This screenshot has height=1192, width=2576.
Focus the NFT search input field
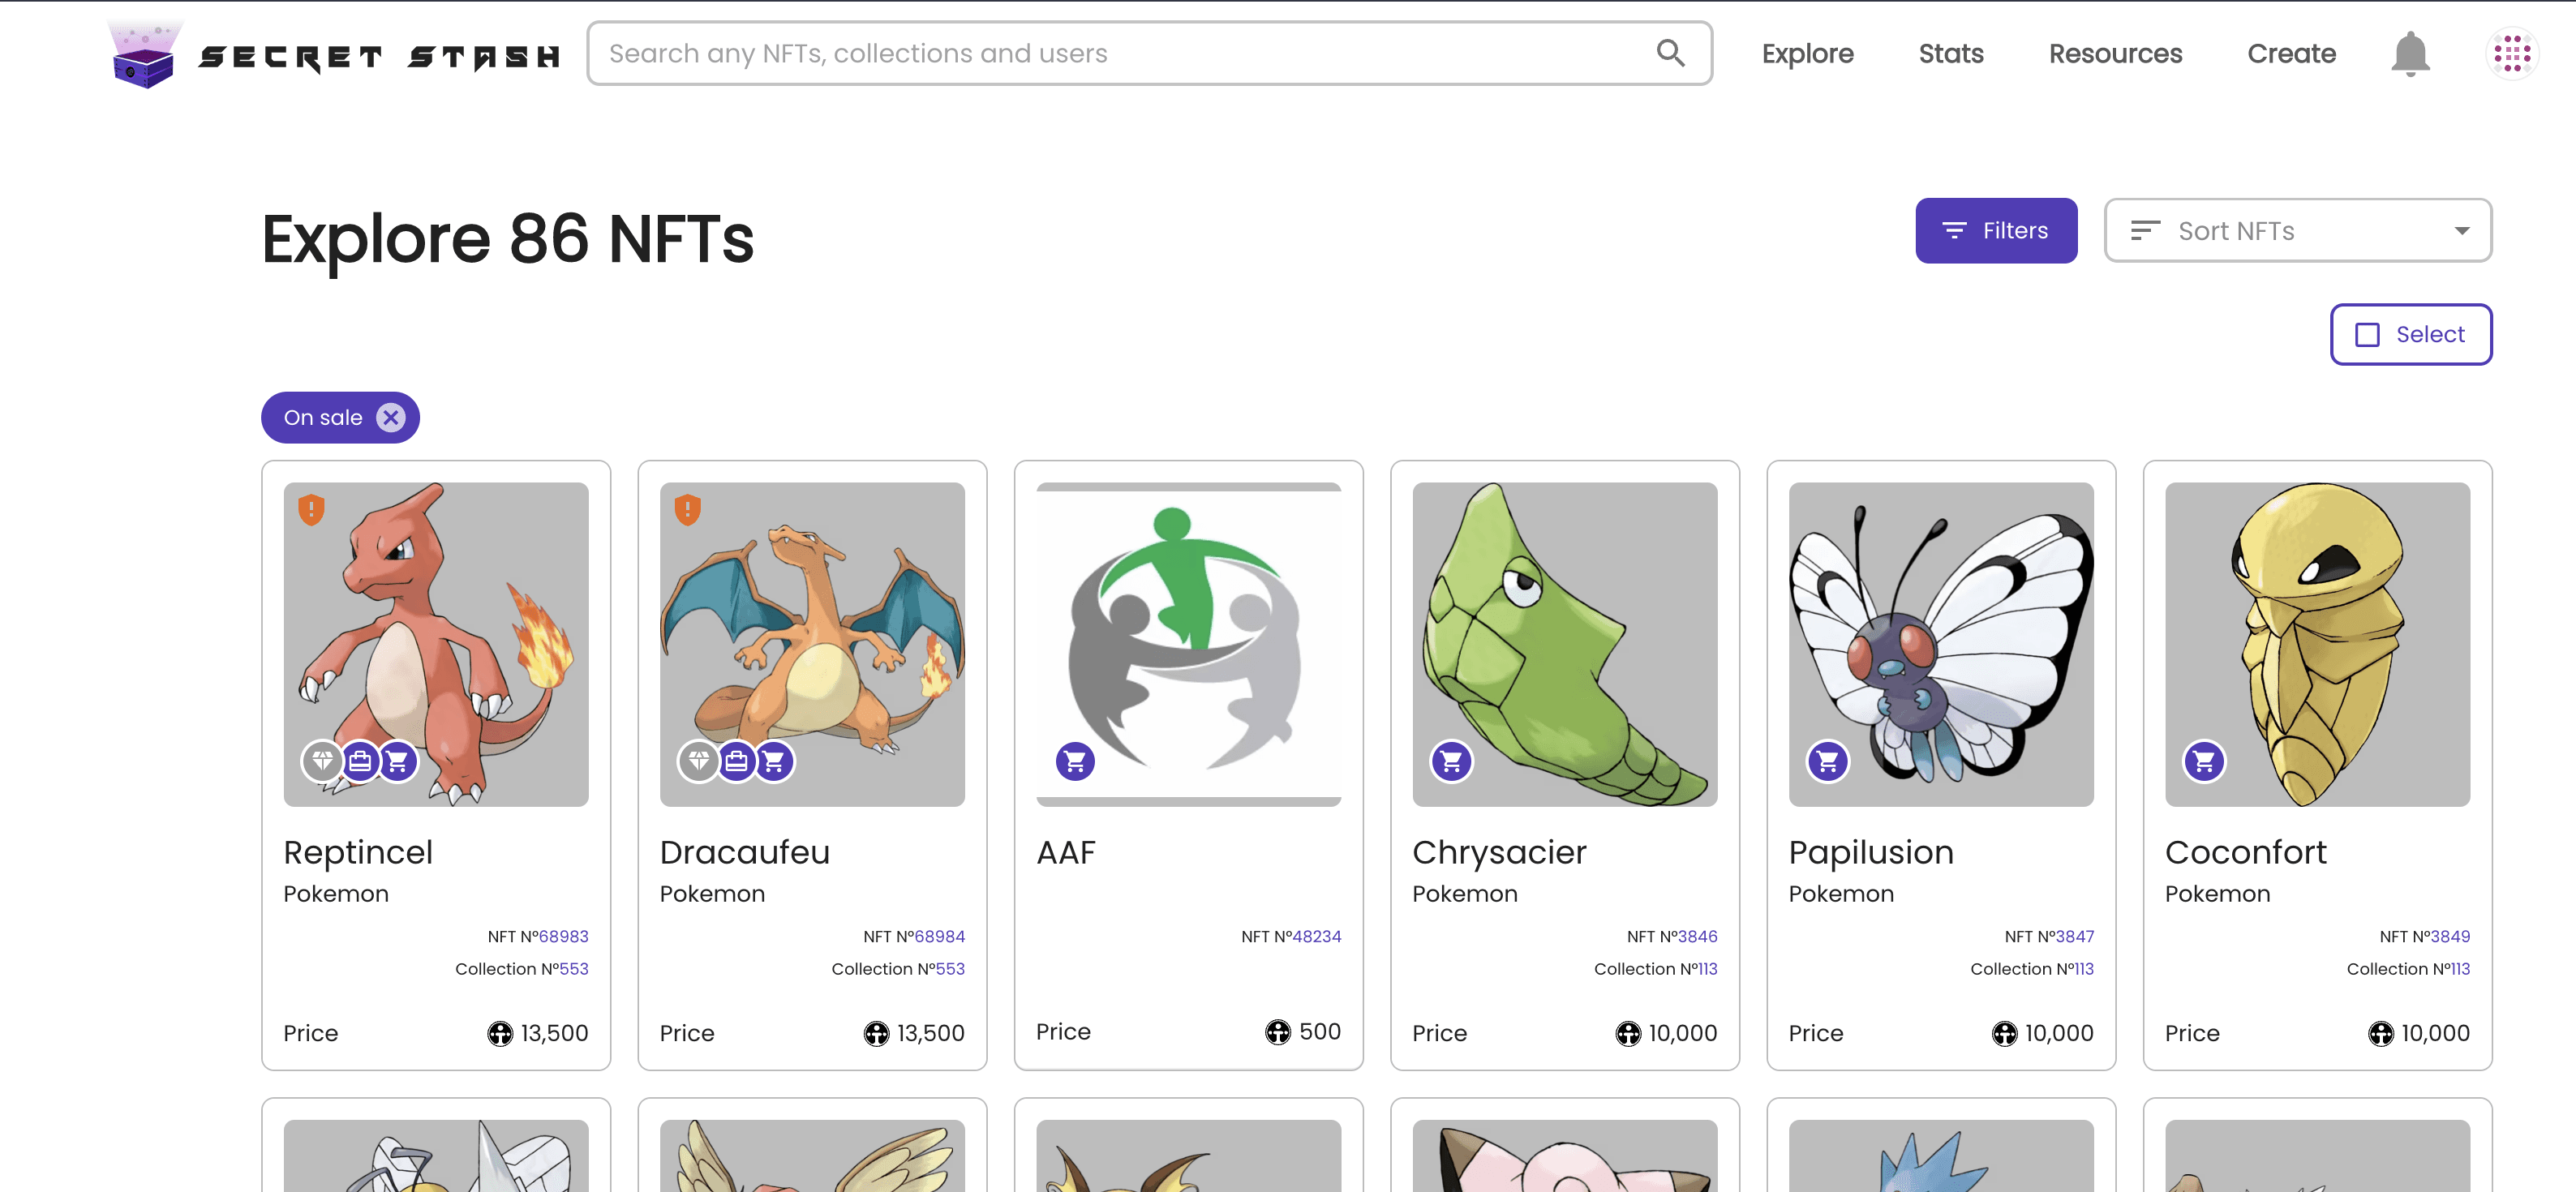click(1149, 54)
